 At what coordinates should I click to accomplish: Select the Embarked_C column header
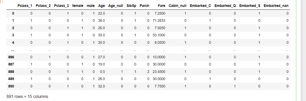[x=200, y=6]
